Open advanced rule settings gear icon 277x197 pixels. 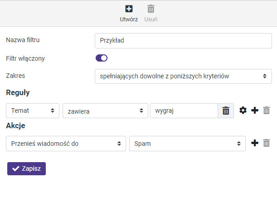[x=243, y=111]
